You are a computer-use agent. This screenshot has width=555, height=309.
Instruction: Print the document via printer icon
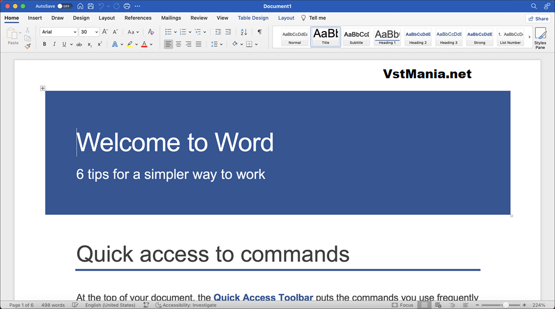pos(127,6)
